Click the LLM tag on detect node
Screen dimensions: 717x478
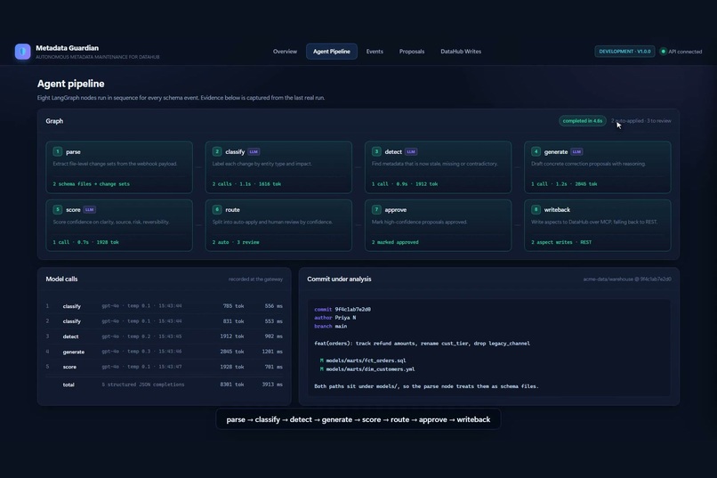coord(411,152)
